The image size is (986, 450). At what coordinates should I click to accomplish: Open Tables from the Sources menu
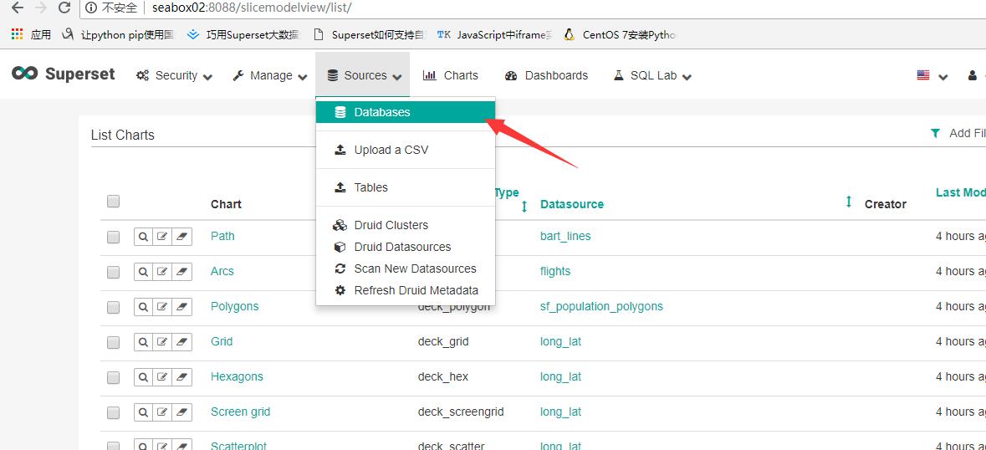[x=406, y=187]
